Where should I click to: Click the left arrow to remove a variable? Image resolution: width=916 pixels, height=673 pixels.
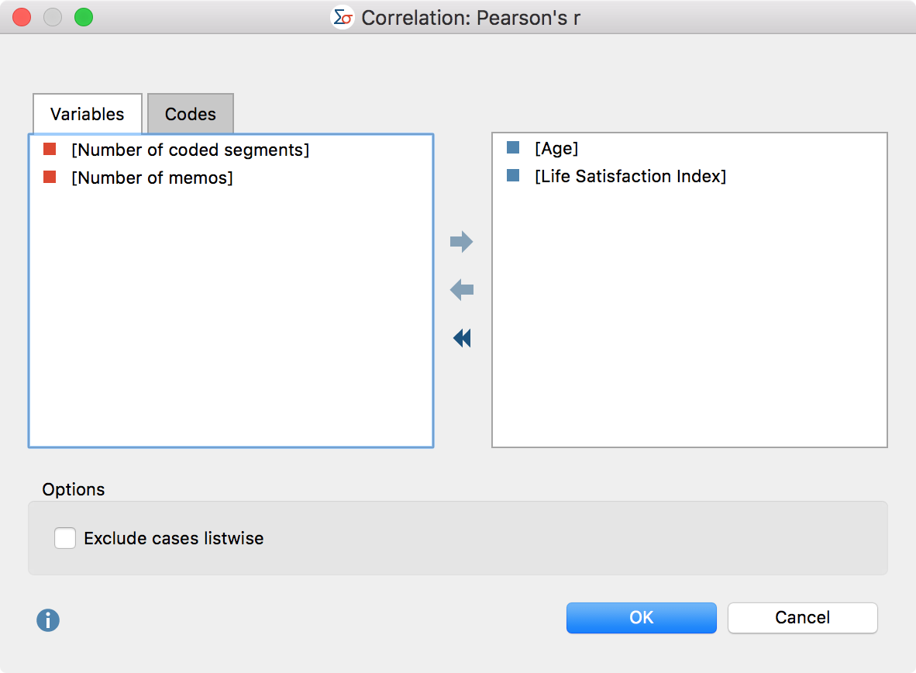462,290
